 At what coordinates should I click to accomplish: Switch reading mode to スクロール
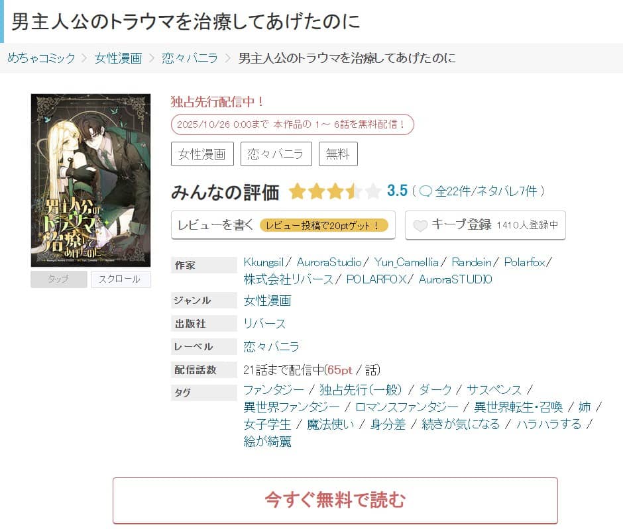pyautogui.click(x=121, y=279)
